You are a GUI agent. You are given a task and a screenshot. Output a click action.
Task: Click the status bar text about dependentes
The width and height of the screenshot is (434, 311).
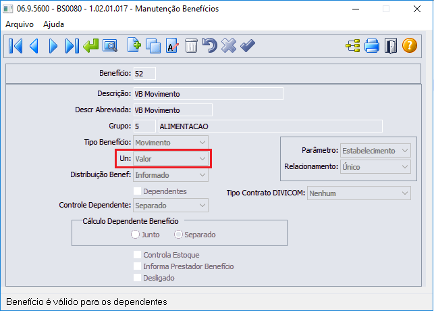86,302
